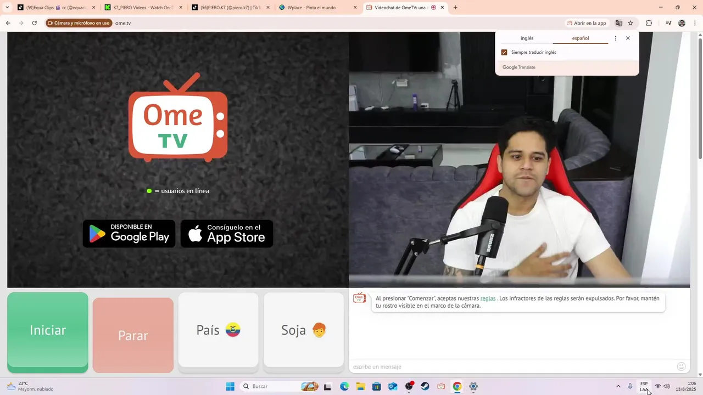Click the Parar button
The image size is (703, 395).
click(x=133, y=335)
